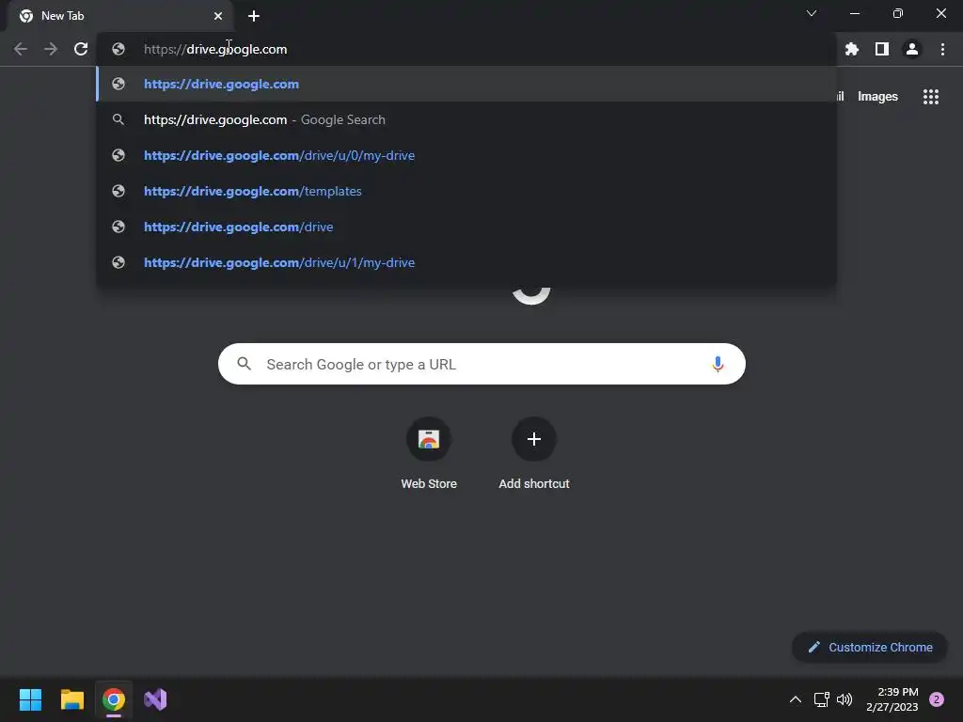963x722 pixels.
Task: Open a new tab with plus button
Action: [254, 16]
